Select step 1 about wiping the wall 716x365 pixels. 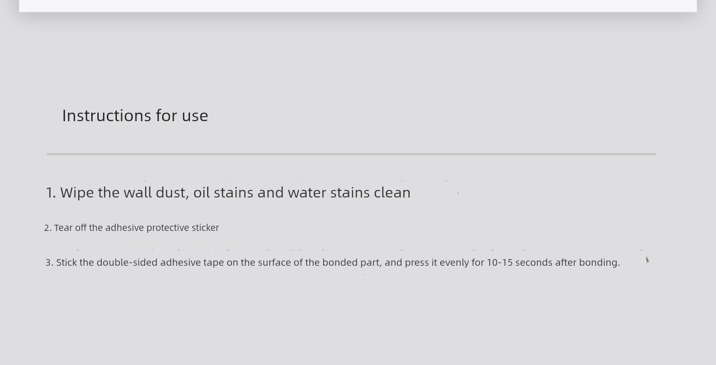tap(228, 193)
